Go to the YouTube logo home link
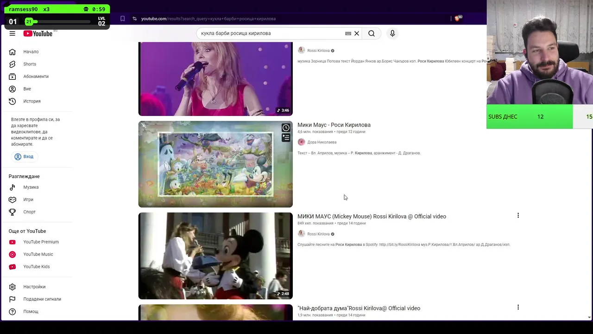The height and width of the screenshot is (334, 593). (x=38, y=33)
